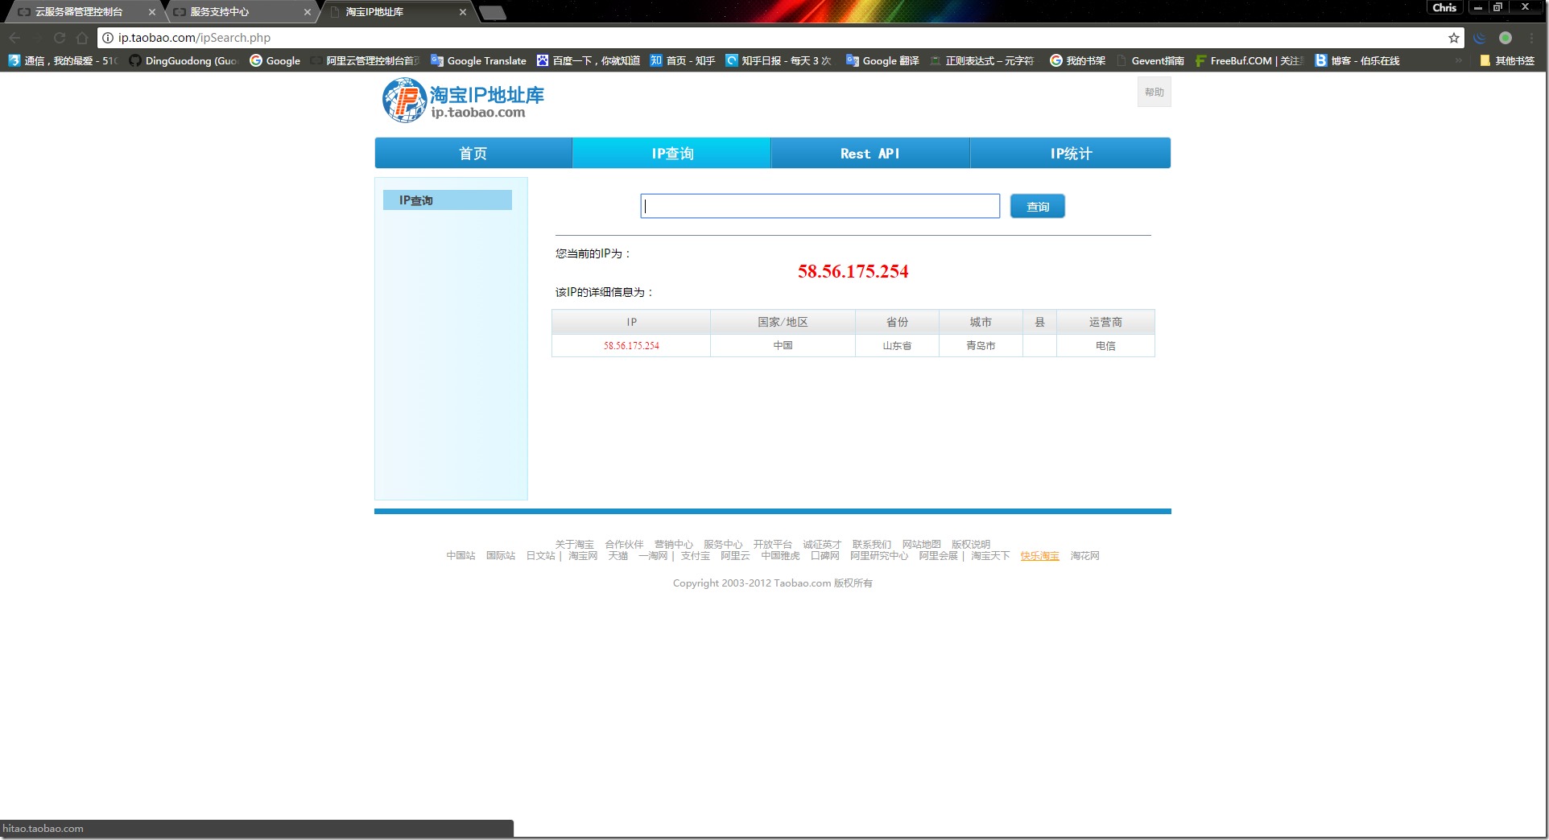The width and height of the screenshot is (1549, 840).
Task: Click the Chris profile button
Action: tap(1444, 7)
